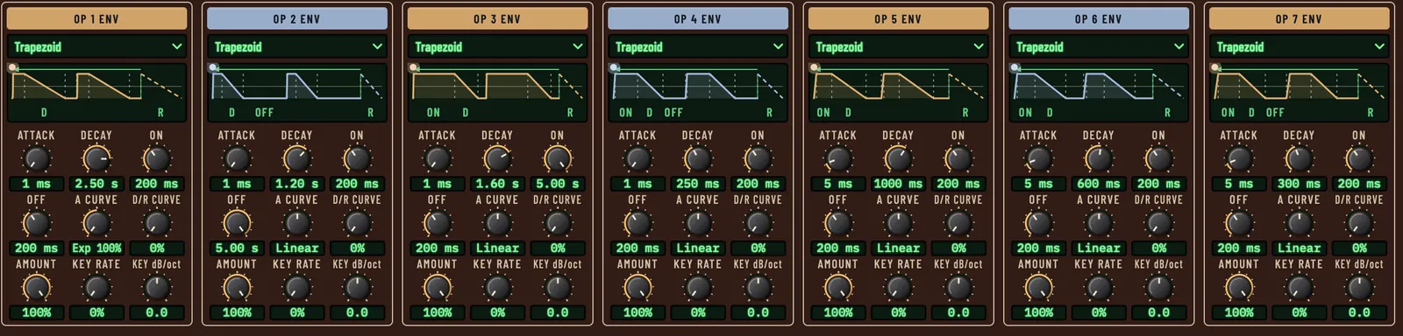Select the OP 5 ENV header tab
This screenshot has width=1403, height=336.
[898, 18]
